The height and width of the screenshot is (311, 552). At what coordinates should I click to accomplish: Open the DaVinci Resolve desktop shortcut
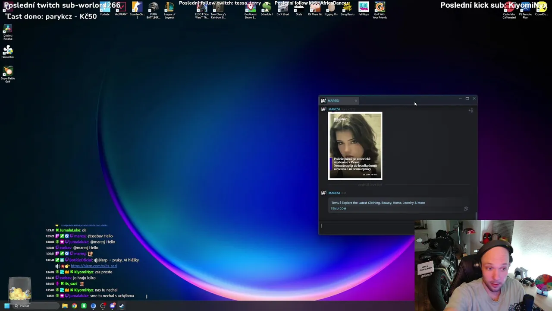[8, 32]
